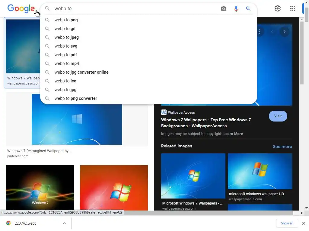
Task: Open red Windows logo wallpaper thumbnail
Action: click(114, 188)
